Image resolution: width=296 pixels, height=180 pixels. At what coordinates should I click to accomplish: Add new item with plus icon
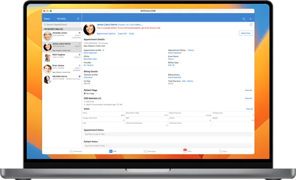tap(251, 19)
